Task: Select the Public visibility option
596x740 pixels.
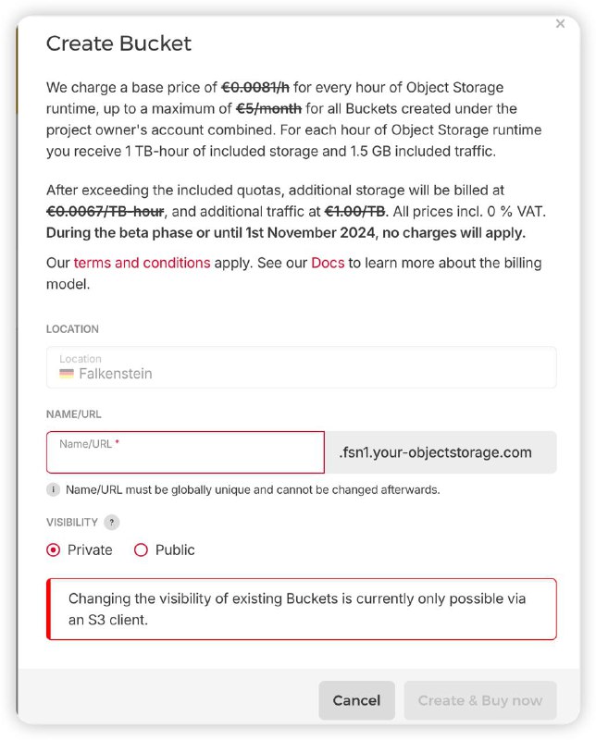Action: coord(142,549)
